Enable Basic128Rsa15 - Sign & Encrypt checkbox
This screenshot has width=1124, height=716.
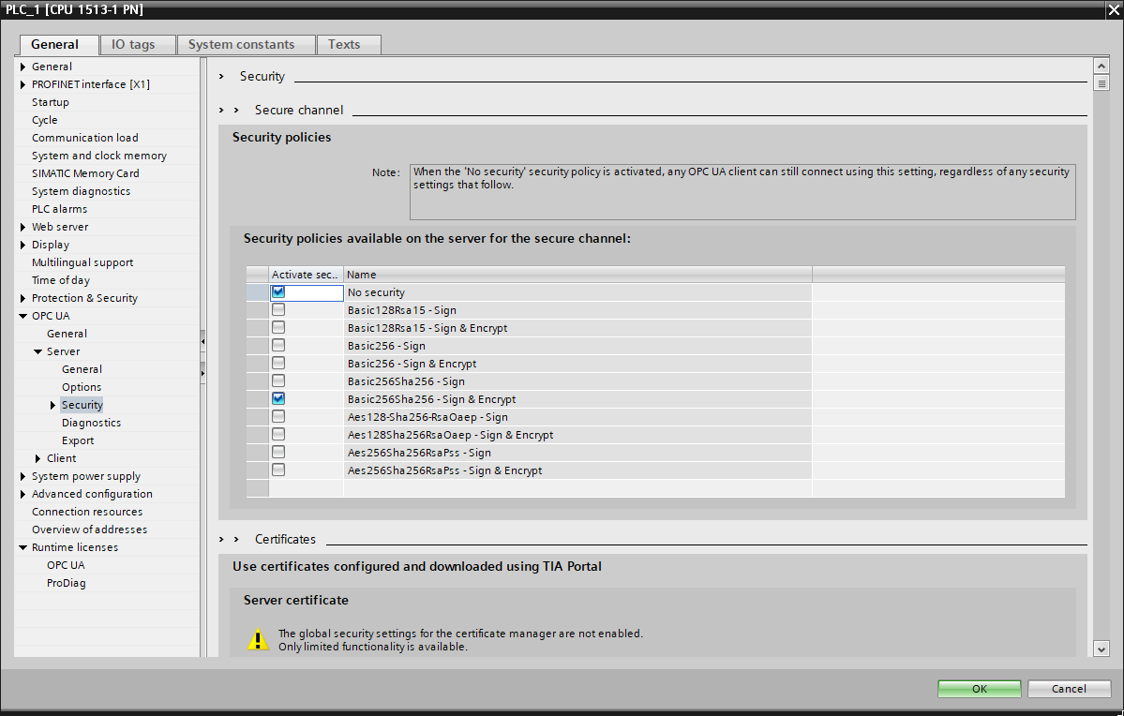[278, 327]
